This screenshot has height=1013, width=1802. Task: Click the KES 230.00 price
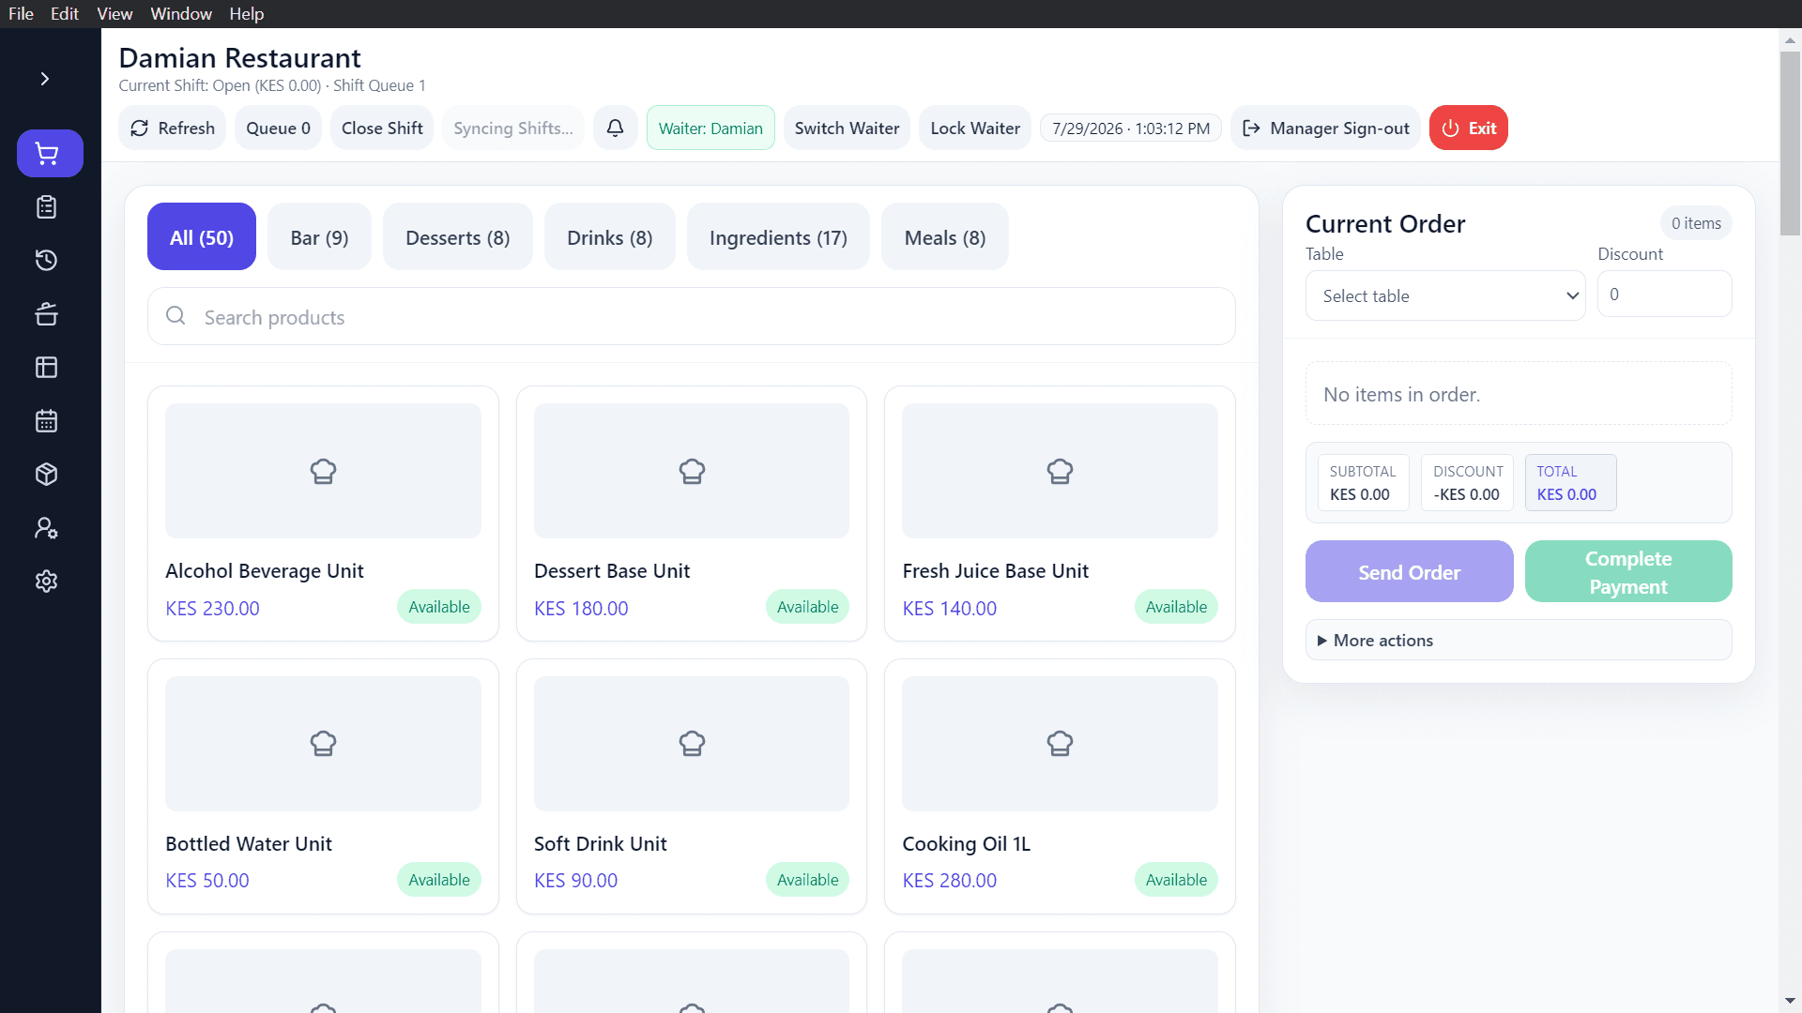point(212,608)
